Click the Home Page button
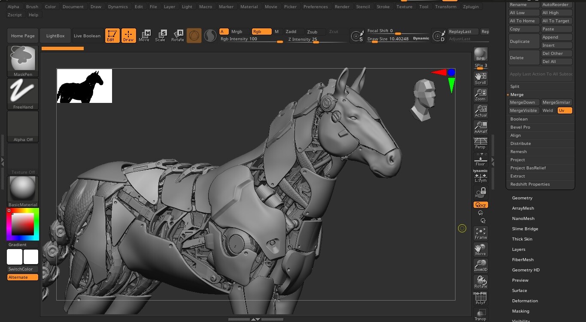The image size is (586, 322). 23,36
